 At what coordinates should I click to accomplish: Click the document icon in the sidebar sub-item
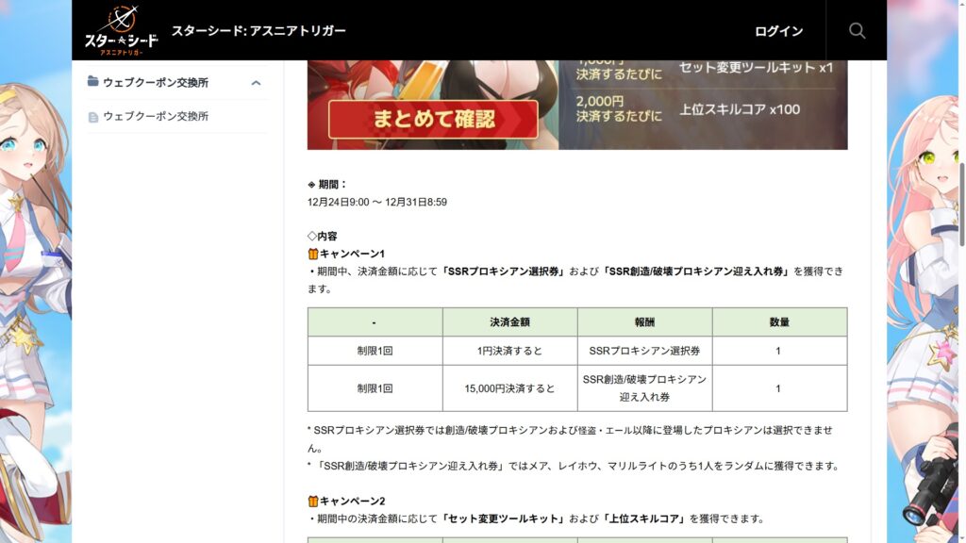coord(93,117)
